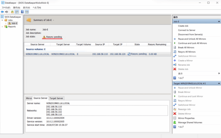Screen dimensions: 221x138
Task: Select Job-E in the tree
Action: click(x=14, y=23)
